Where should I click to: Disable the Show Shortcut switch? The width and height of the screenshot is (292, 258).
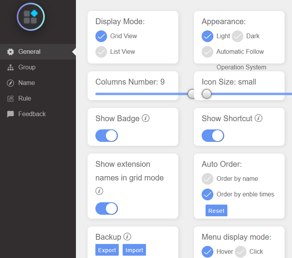pos(213,136)
